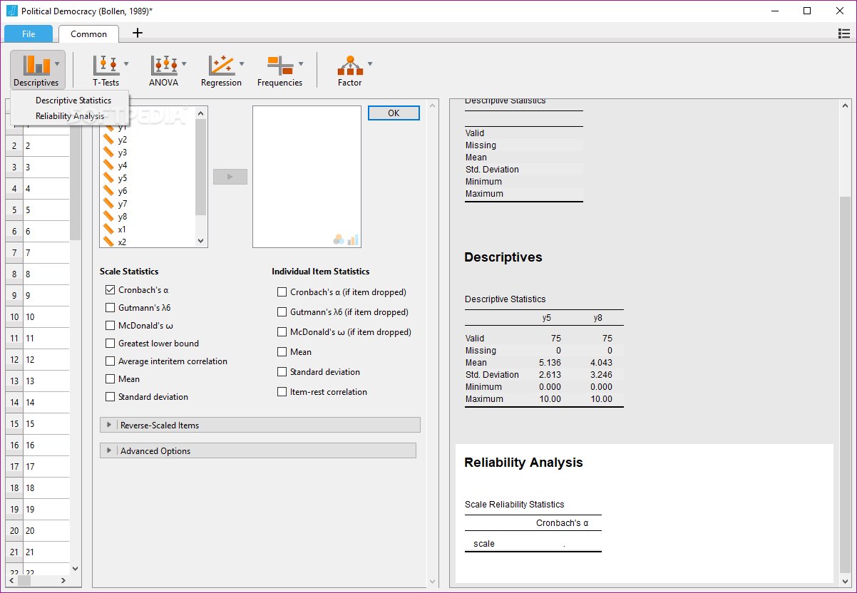Choose Reliability Analysis from the menu
Image resolution: width=857 pixels, height=593 pixels.
(70, 116)
